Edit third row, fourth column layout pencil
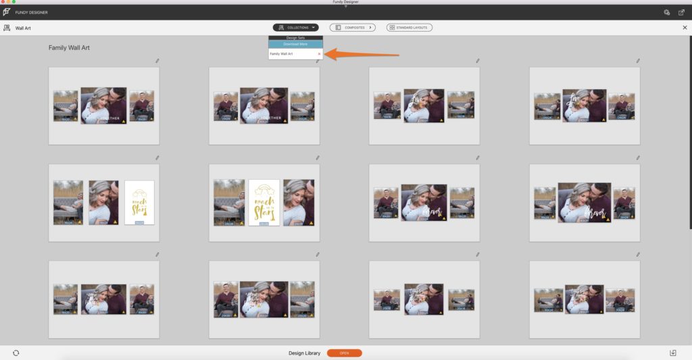This screenshot has width=692, height=360. (x=638, y=255)
